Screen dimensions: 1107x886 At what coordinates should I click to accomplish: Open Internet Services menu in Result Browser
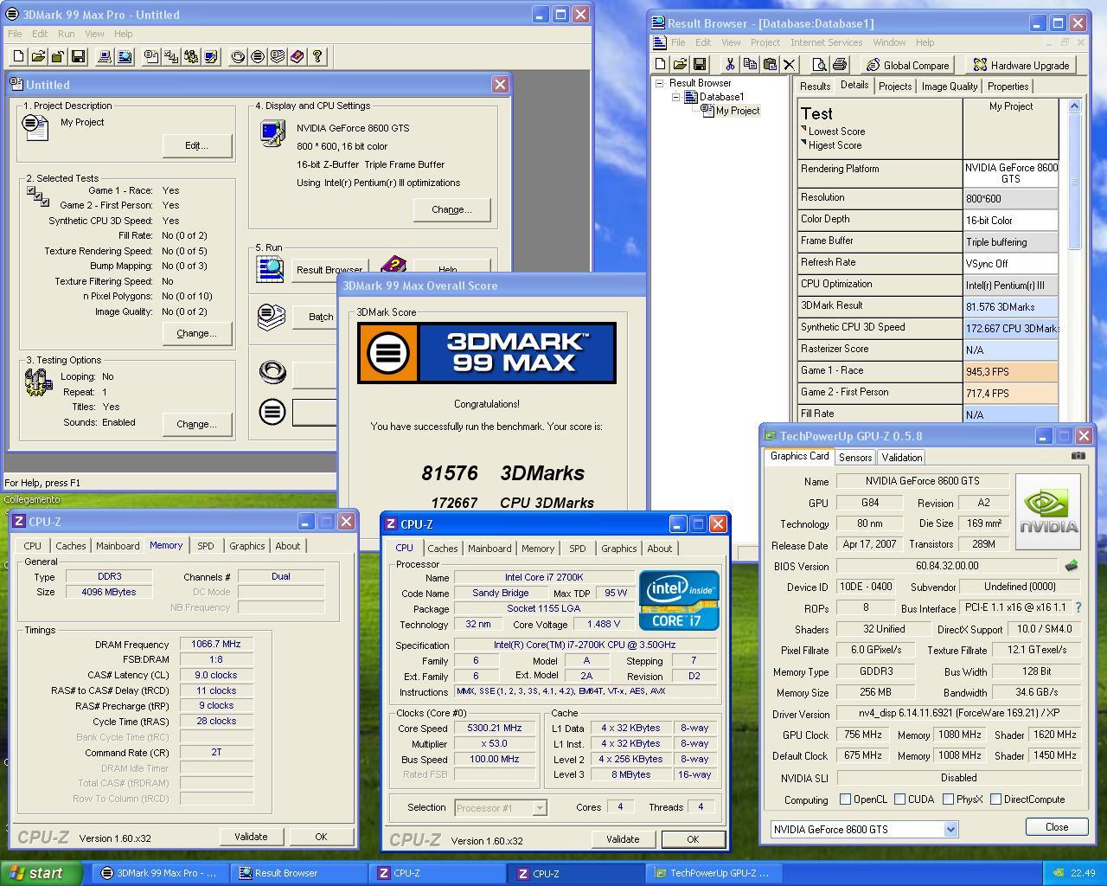pyautogui.click(x=826, y=42)
